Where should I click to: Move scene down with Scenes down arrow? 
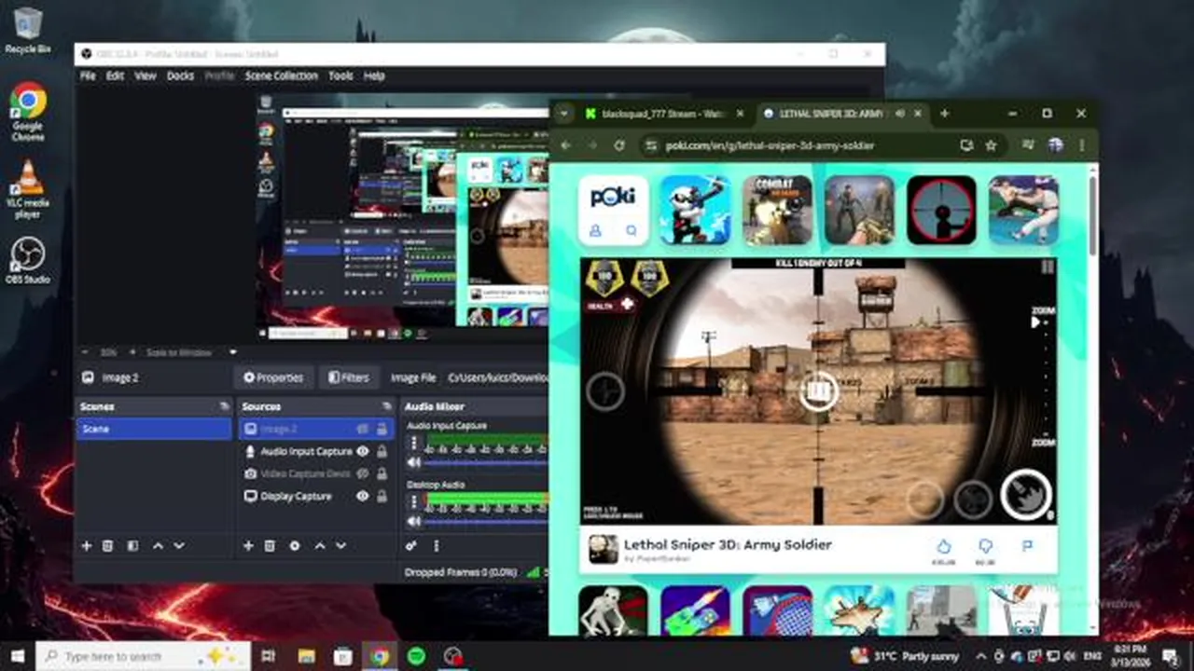(x=178, y=545)
